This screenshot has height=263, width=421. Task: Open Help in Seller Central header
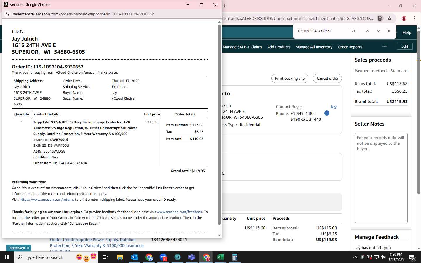(407, 32)
